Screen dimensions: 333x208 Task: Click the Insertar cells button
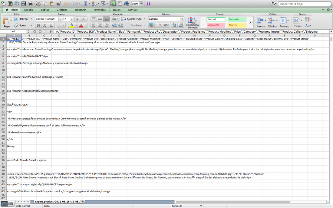(x=261, y=22)
